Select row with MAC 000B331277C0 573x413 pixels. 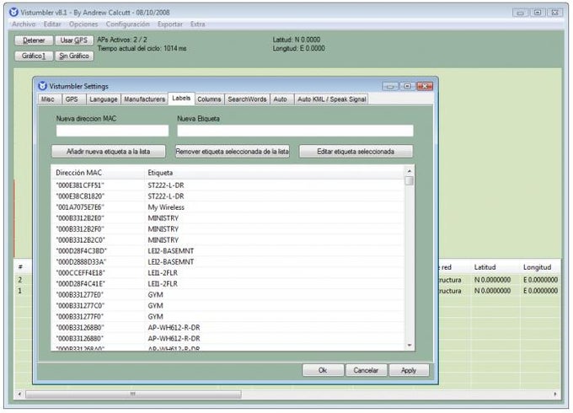(x=228, y=306)
